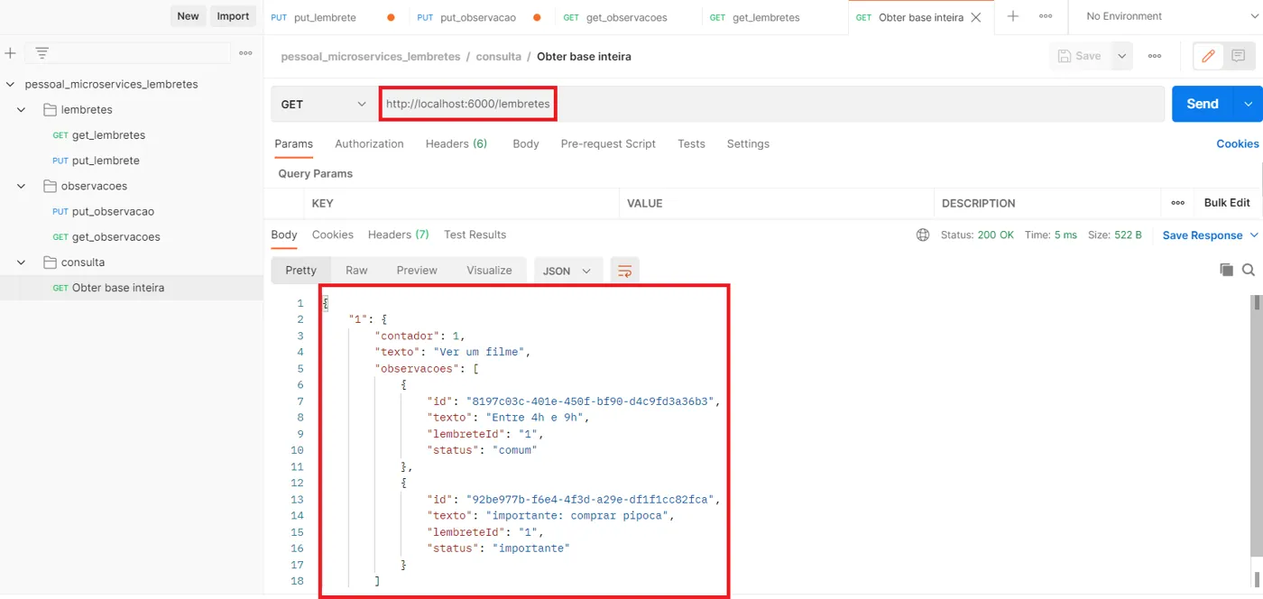Click the Import button
Viewport: 1263px width, 599px height.
[233, 16]
